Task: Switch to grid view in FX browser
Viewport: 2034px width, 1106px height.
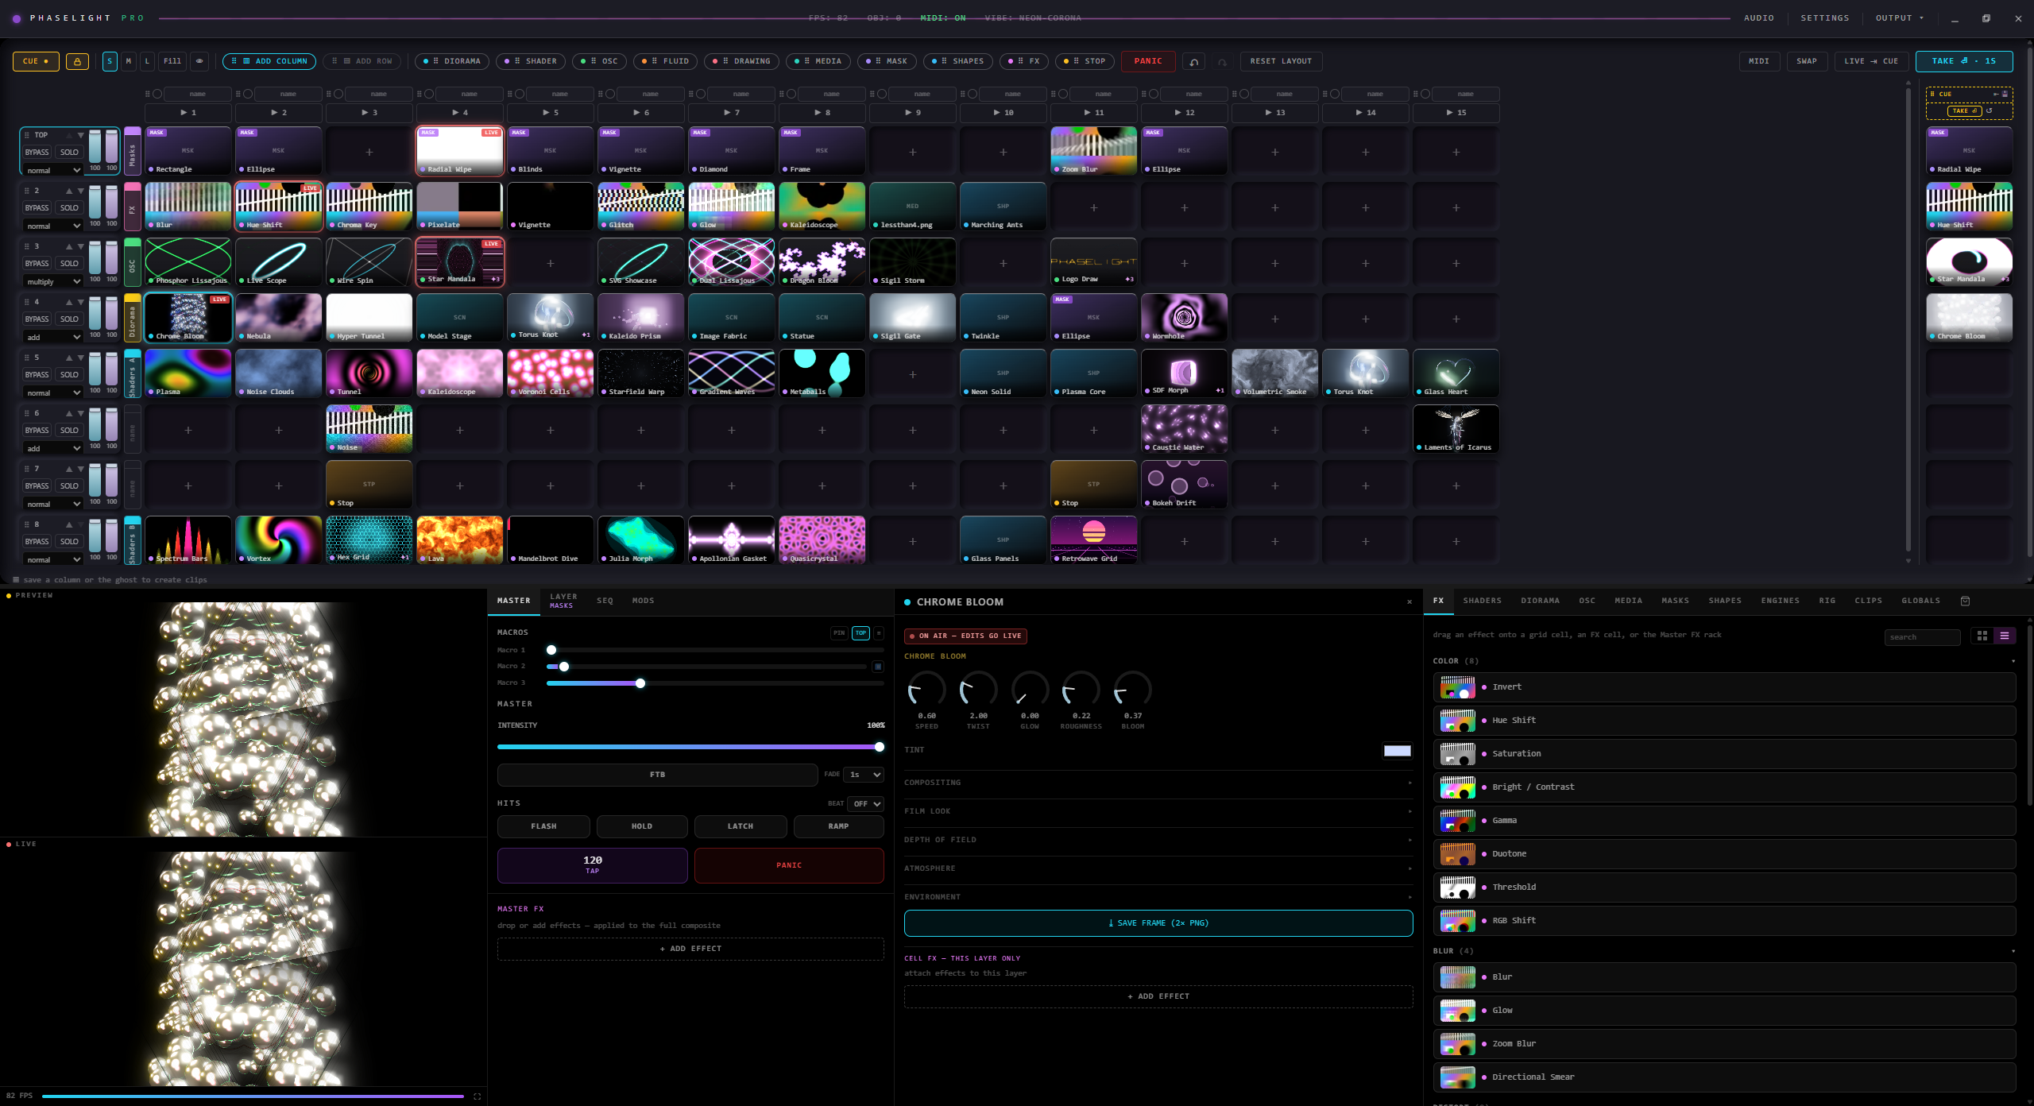Action: [1982, 636]
